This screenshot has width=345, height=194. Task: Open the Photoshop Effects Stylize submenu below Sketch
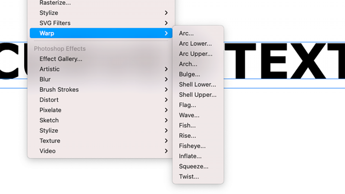coord(101,130)
